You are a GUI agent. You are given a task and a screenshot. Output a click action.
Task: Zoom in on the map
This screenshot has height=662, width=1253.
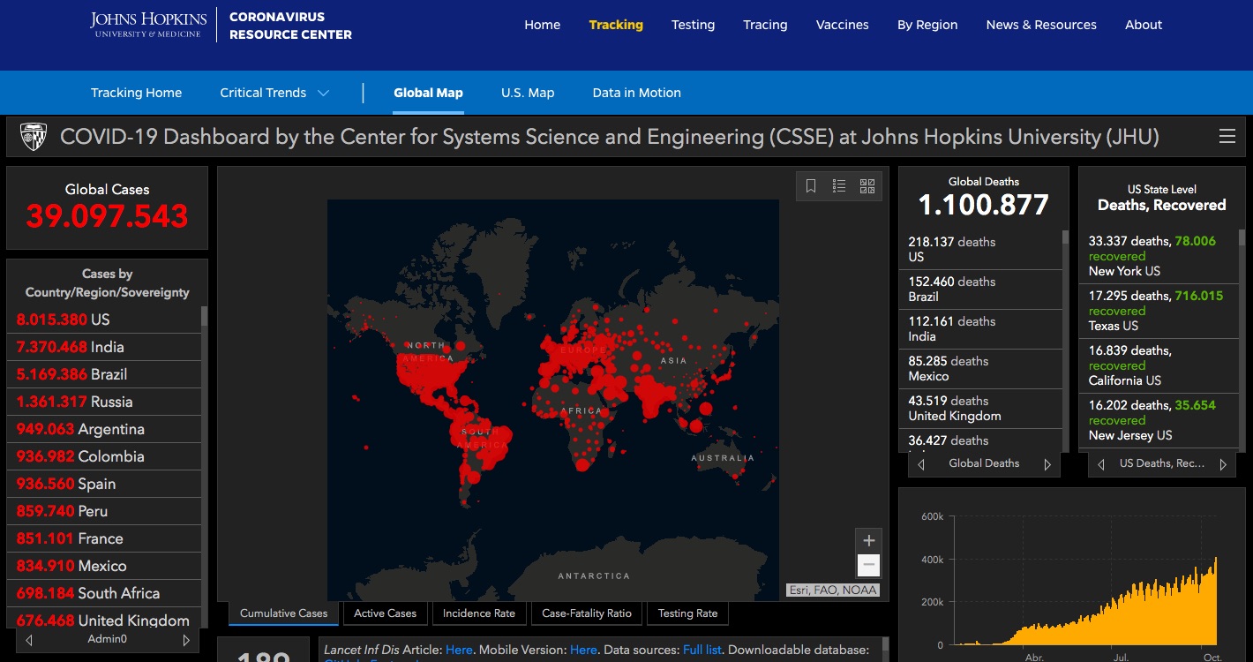tap(868, 541)
